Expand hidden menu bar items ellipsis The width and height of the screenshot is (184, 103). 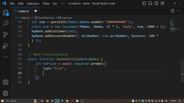[x=63, y=3]
